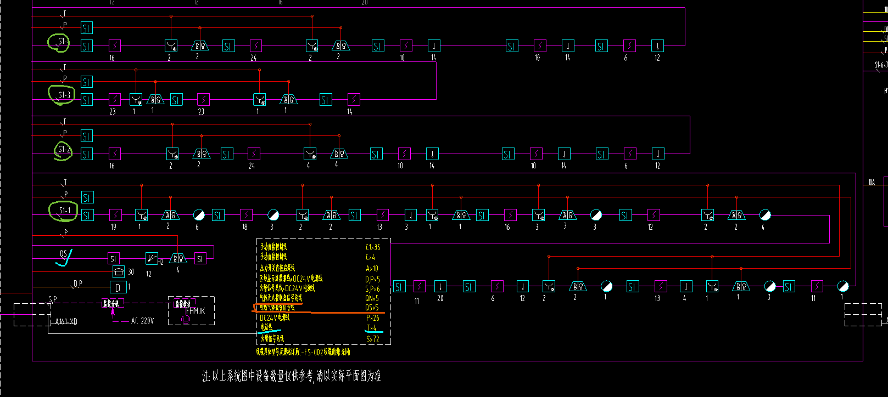Select lightning symbol numbered 24 in top S1 row
The image size is (888, 397).
pyautogui.click(x=255, y=46)
